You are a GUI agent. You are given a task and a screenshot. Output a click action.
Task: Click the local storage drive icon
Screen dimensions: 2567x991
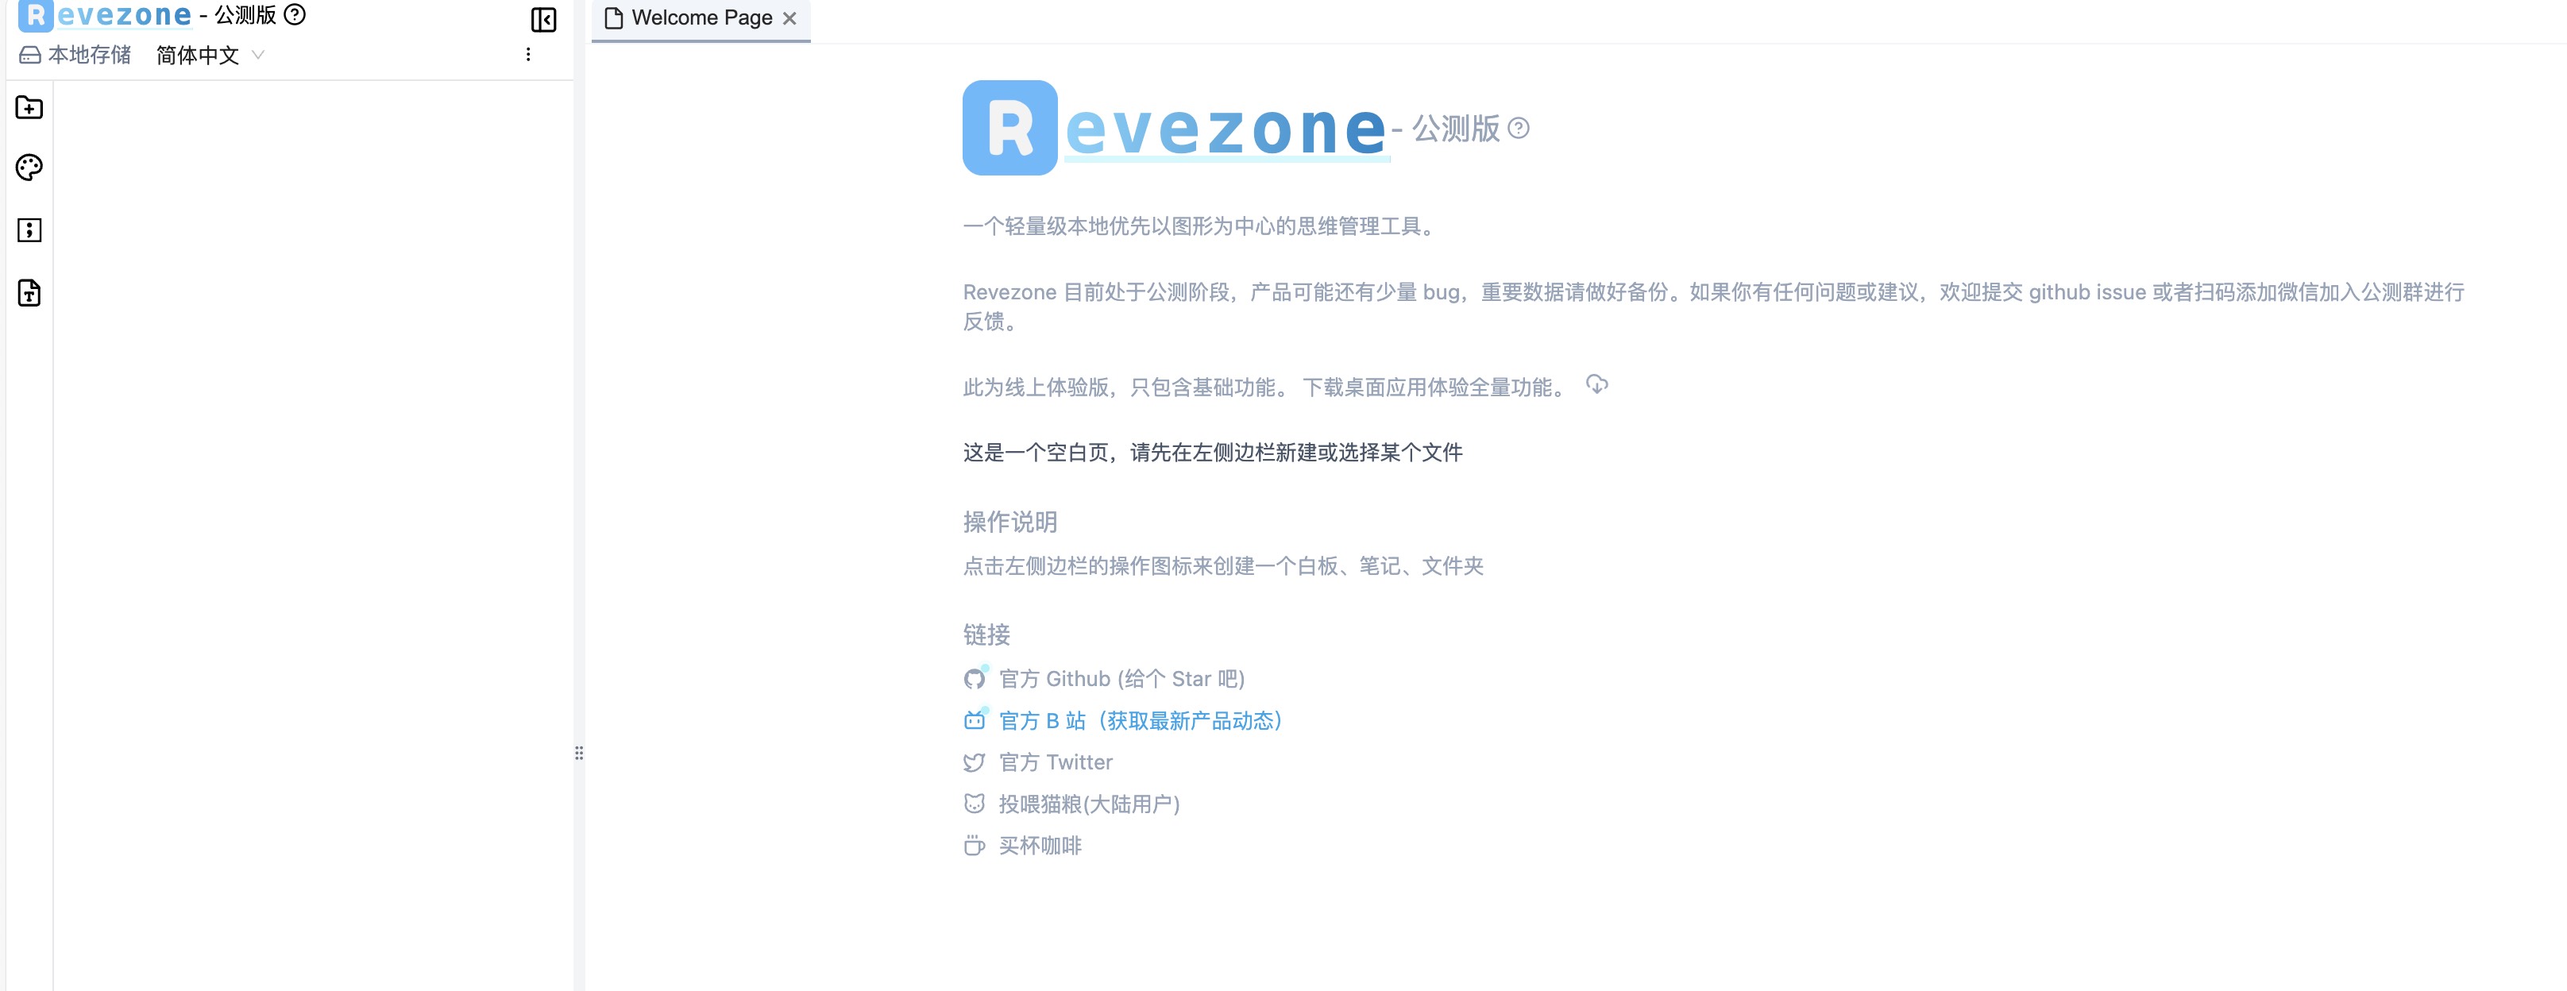click(30, 56)
